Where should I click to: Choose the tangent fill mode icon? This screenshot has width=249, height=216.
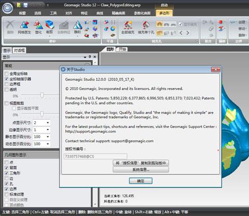(166, 24)
